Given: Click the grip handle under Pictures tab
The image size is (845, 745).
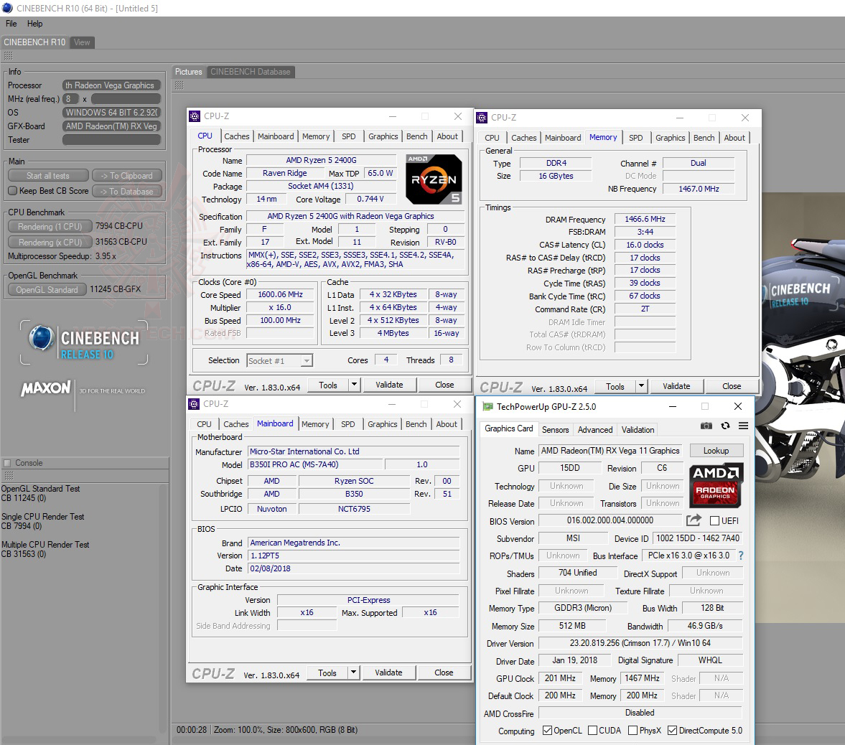Looking at the screenshot, I should point(179,85).
